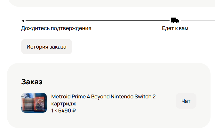Click the word Prime in the product title
Image resolution: width=215 pixels, height=130 pixels.
tap(78, 96)
